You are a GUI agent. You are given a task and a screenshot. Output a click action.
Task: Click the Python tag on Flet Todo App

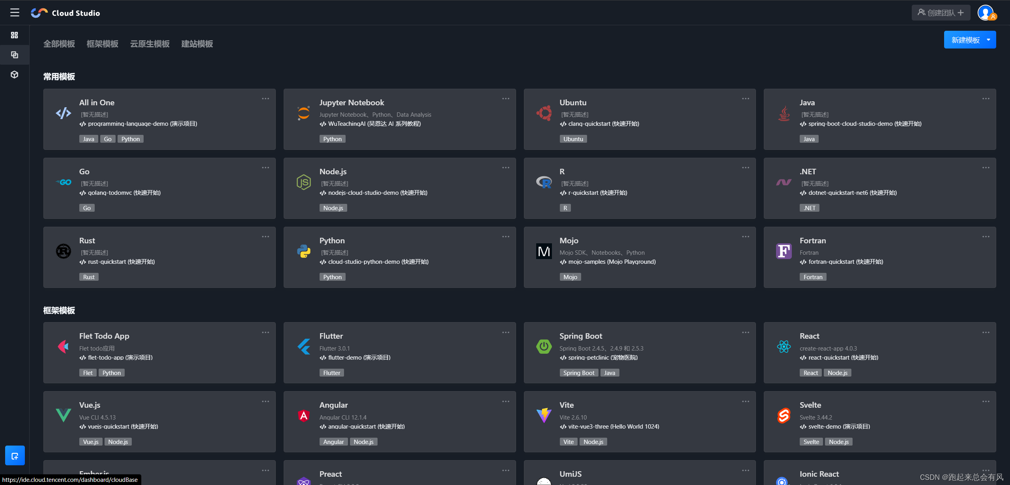112,373
